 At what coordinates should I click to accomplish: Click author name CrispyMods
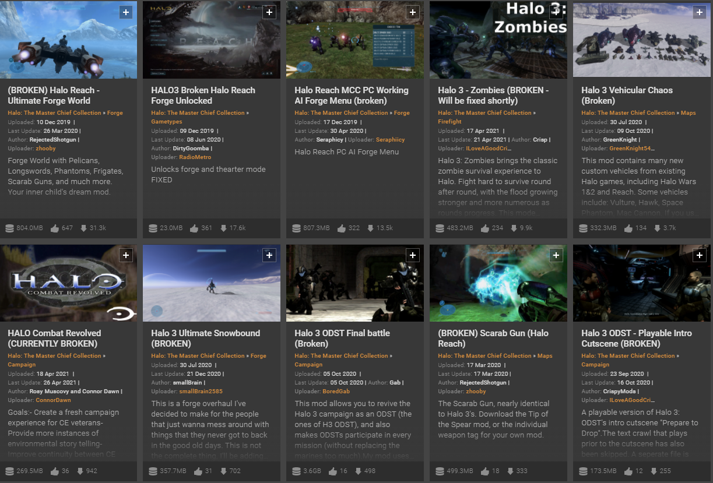pos(620,392)
